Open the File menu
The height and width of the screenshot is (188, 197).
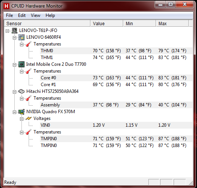[9, 15]
